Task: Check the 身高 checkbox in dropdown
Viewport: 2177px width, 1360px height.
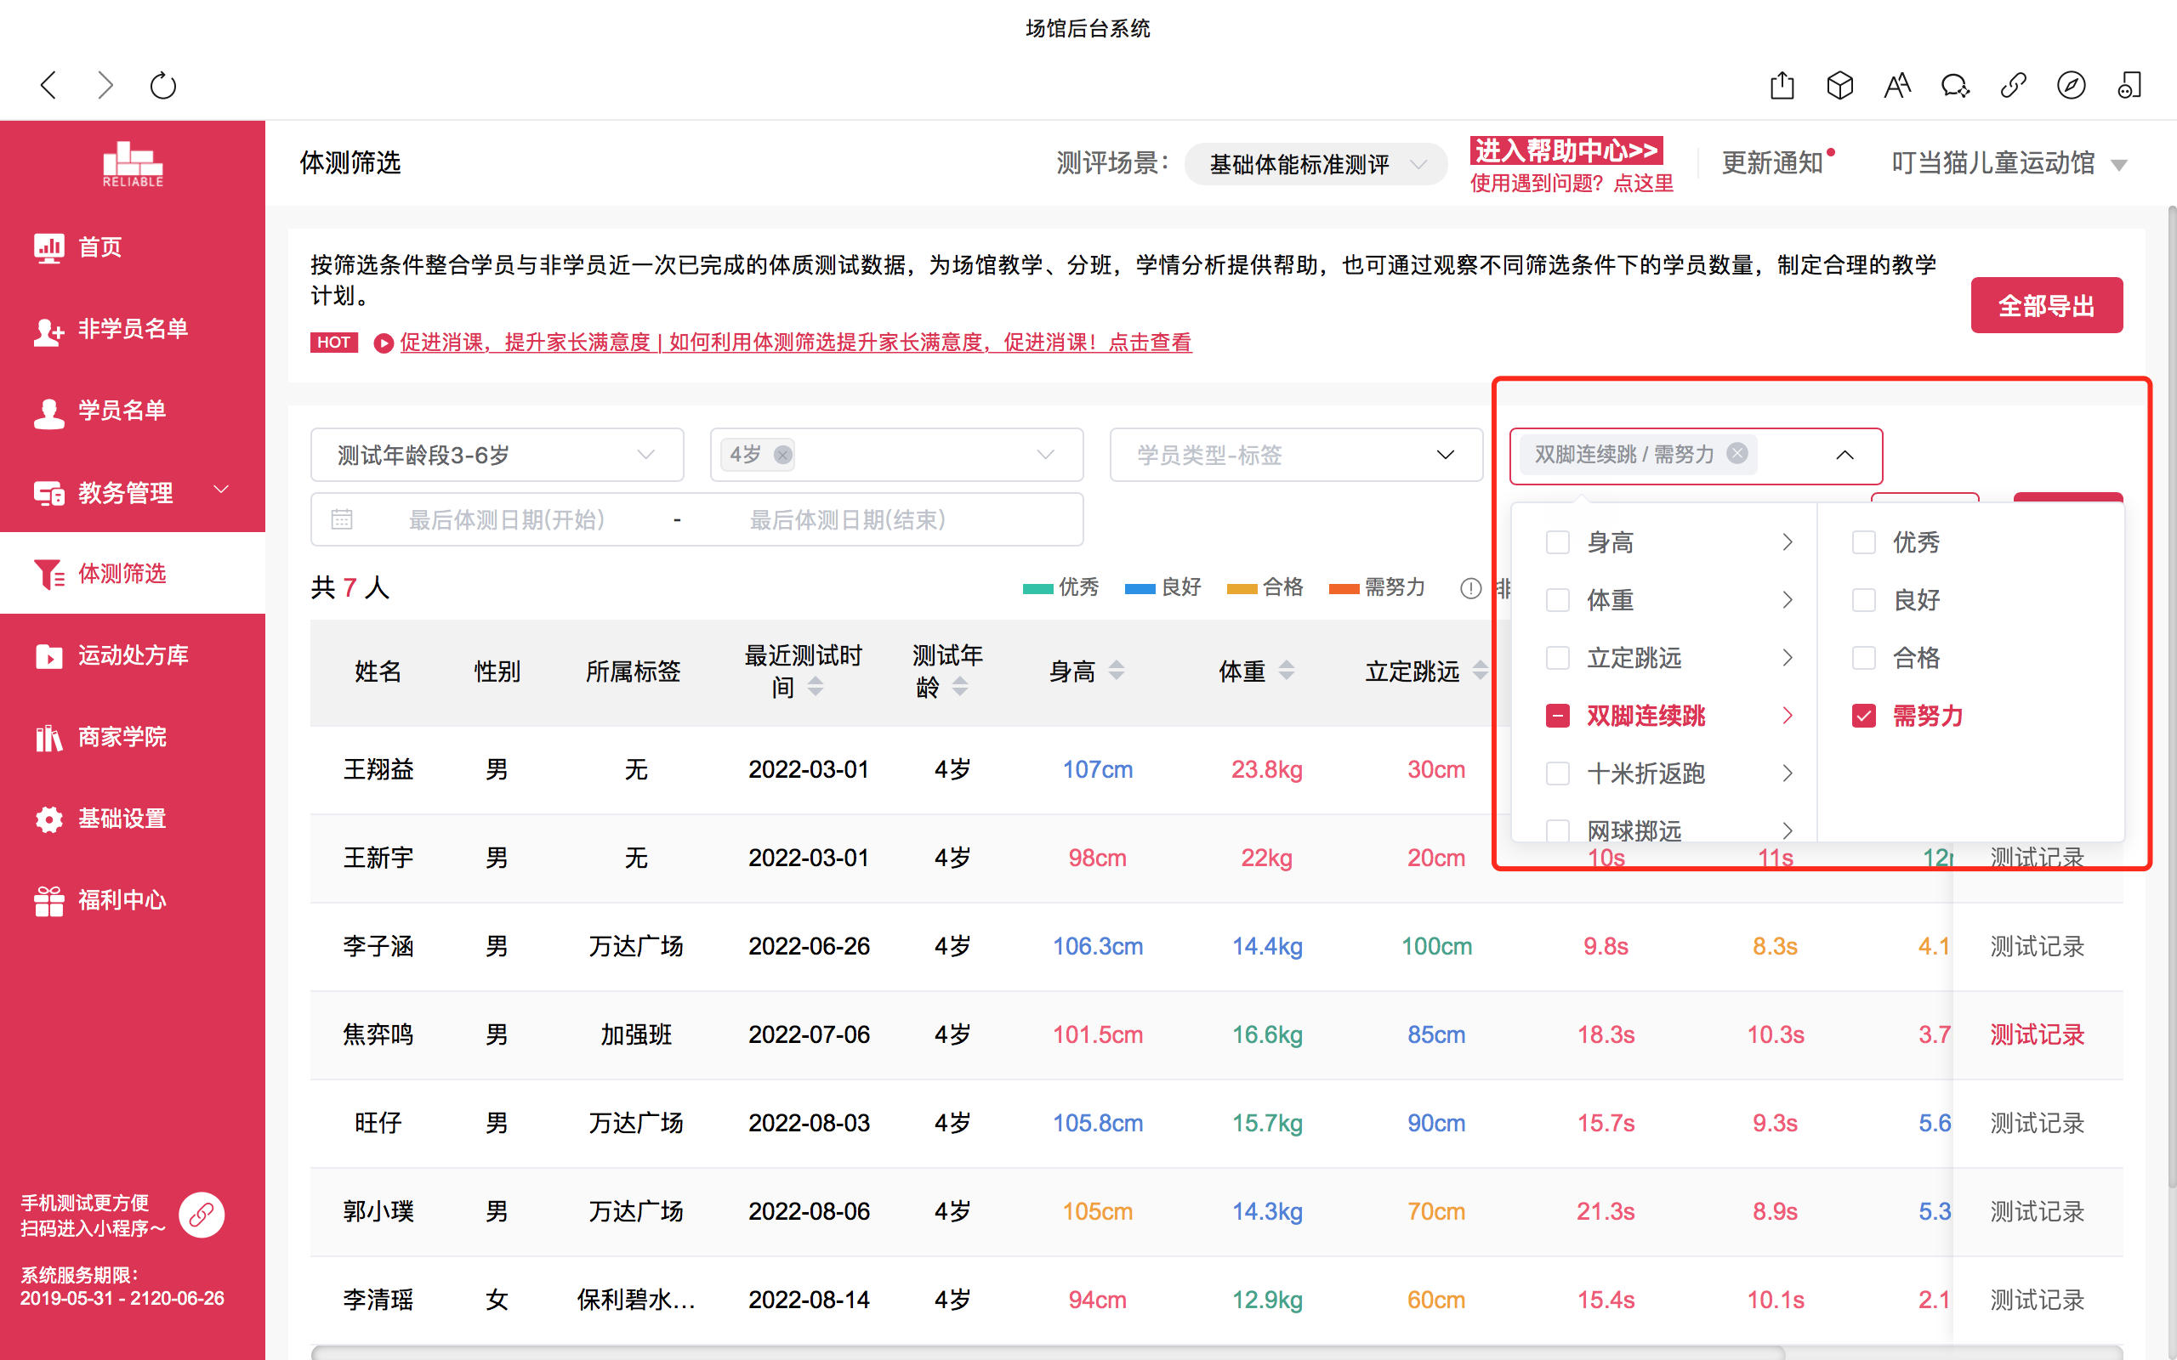Action: coord(1557,542)
